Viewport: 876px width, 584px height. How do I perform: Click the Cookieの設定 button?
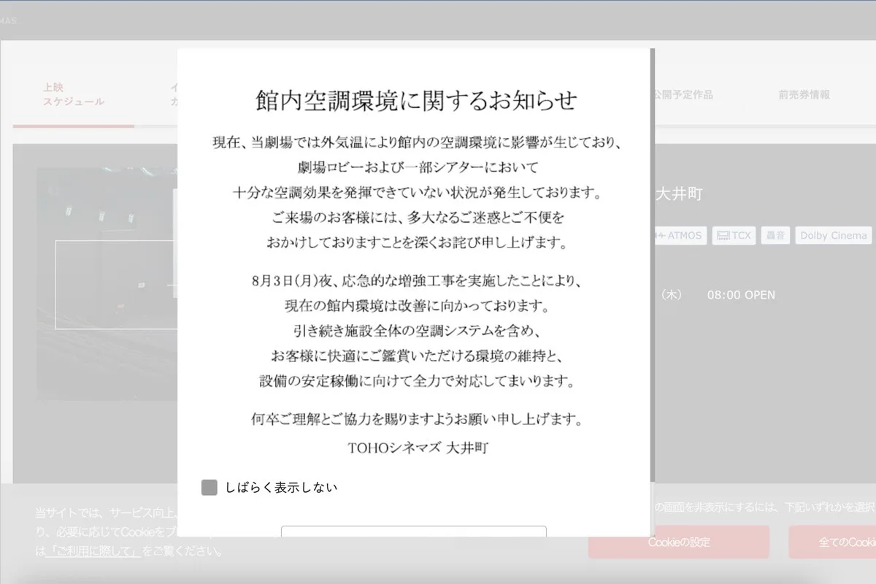click(x=679, y=542)
